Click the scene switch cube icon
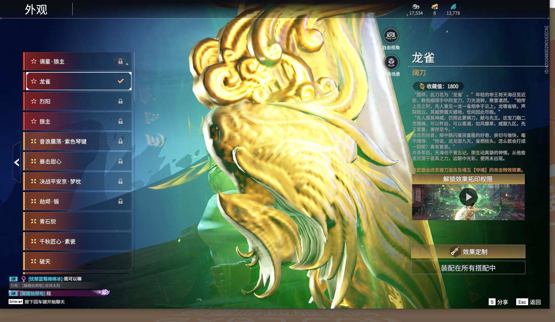 click(391, 62)
